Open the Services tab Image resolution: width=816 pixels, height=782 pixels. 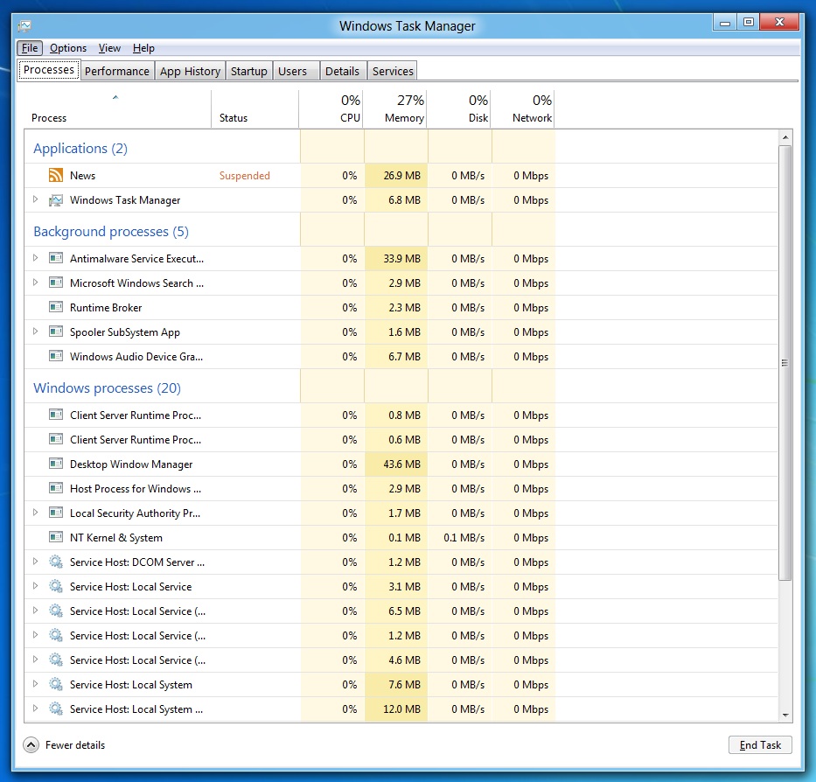pos(393,71)
